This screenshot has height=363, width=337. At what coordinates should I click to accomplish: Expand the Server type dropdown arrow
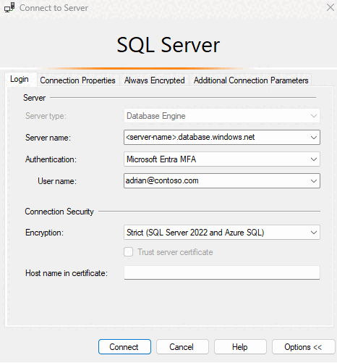[314, 116]
